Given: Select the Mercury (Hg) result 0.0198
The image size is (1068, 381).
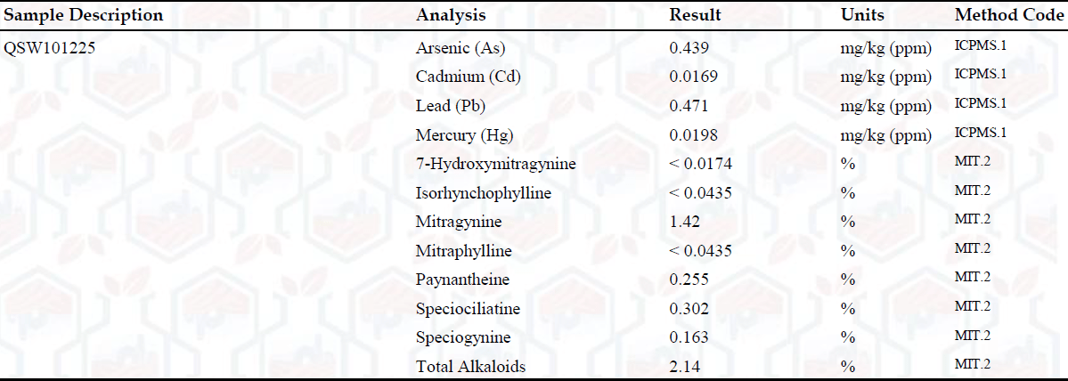Looking at the screenshot, I should coord(694,135).
